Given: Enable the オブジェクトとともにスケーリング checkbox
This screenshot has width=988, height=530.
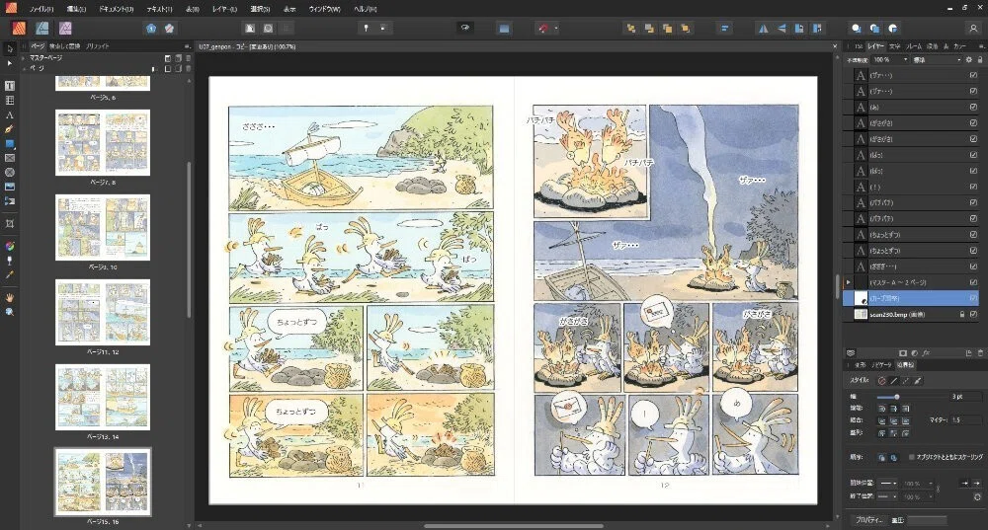Looking at the screenshot, I should tap(912, 457).
